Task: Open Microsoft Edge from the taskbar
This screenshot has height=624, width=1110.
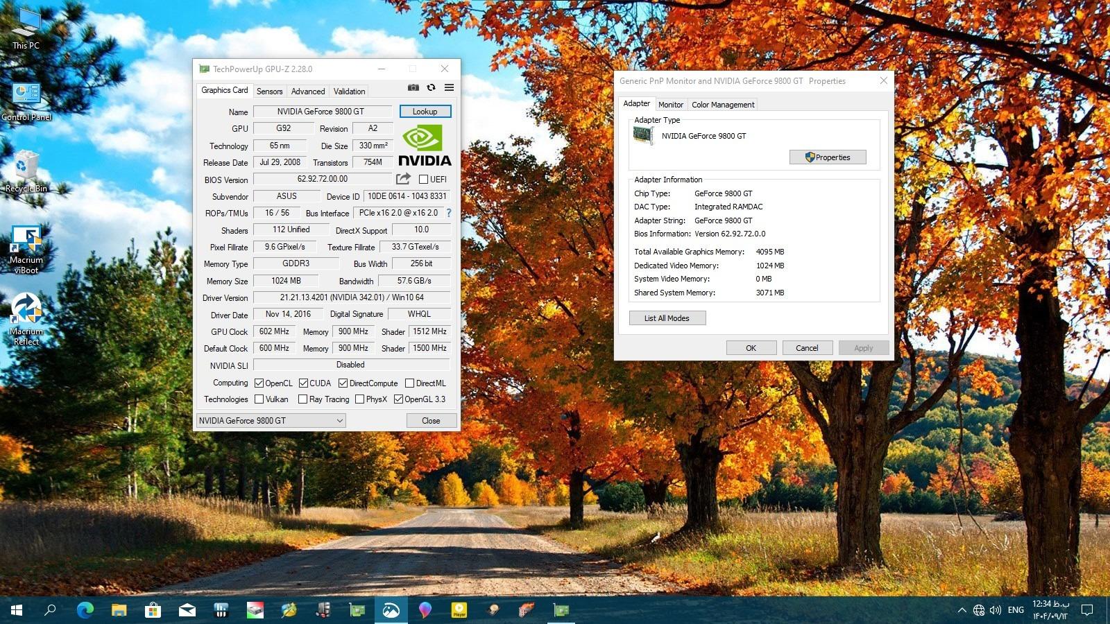Action: tap(85, 610)
